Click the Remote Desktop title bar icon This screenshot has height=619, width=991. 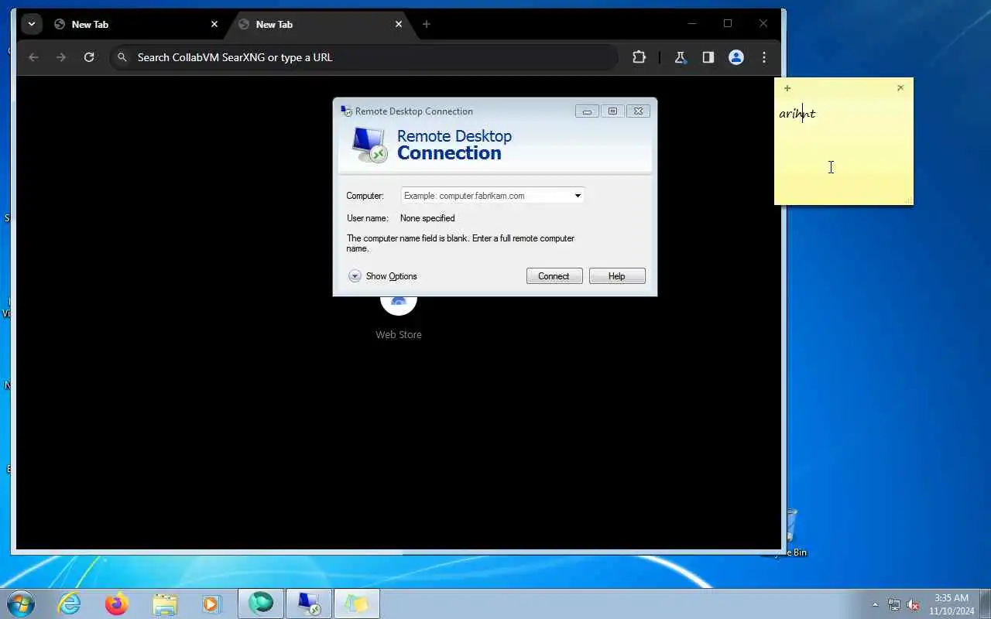coord(346,111)
